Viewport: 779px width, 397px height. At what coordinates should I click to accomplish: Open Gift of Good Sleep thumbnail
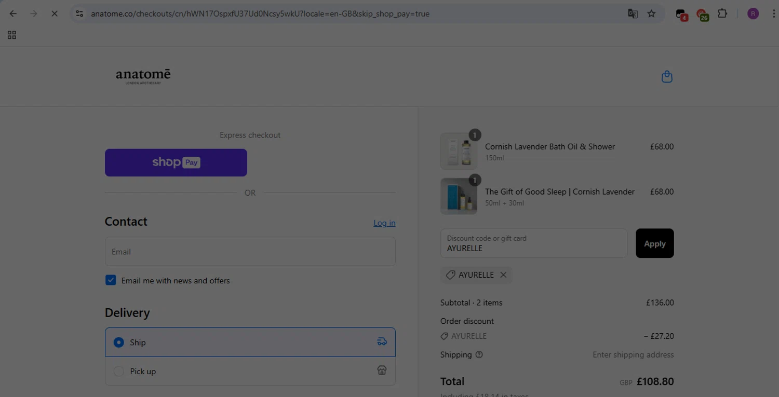[x=459, y=196]
